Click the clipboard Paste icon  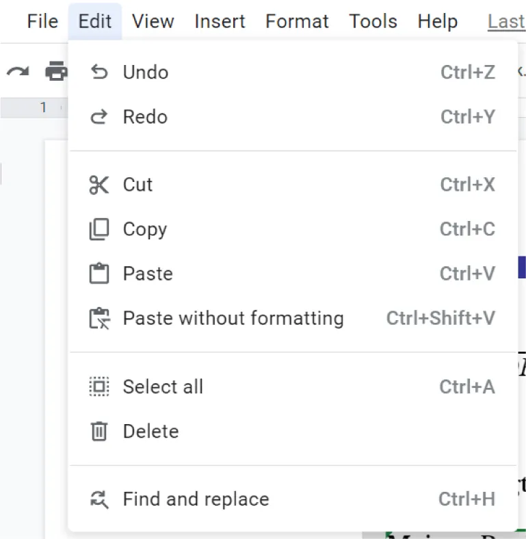pyautogui.click(x=99, y=274)
